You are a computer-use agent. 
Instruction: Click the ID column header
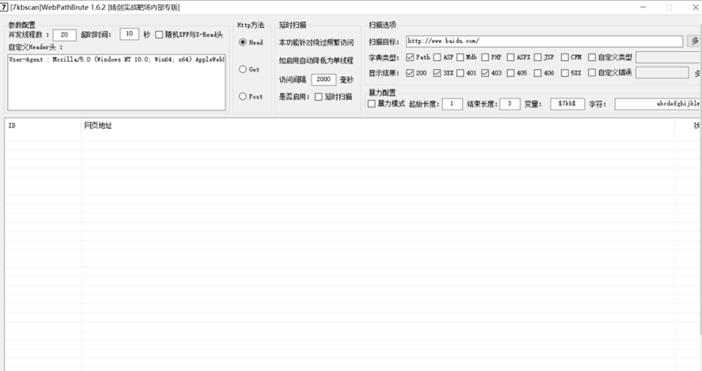point(12,126)
